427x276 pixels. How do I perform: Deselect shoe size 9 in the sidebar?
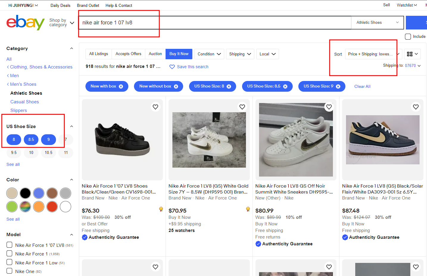(x=49, y=139)
